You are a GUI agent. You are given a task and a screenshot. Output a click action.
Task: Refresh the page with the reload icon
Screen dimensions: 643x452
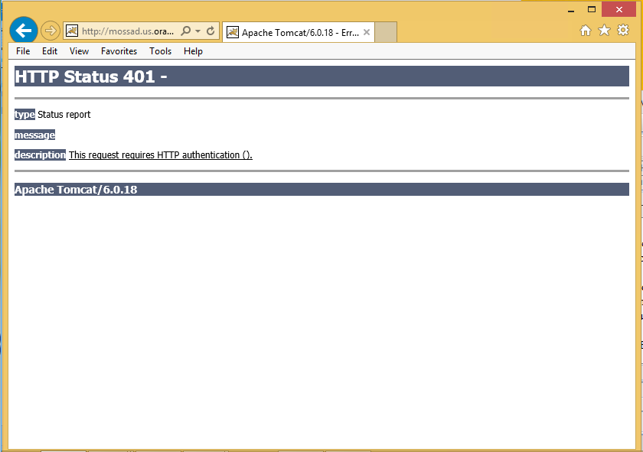(x=211, y=31)
